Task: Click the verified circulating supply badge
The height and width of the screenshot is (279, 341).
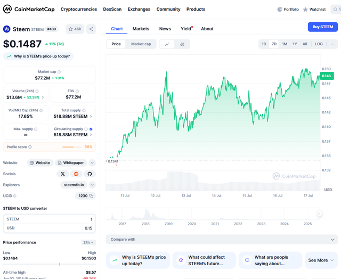Action: point(91,129)
